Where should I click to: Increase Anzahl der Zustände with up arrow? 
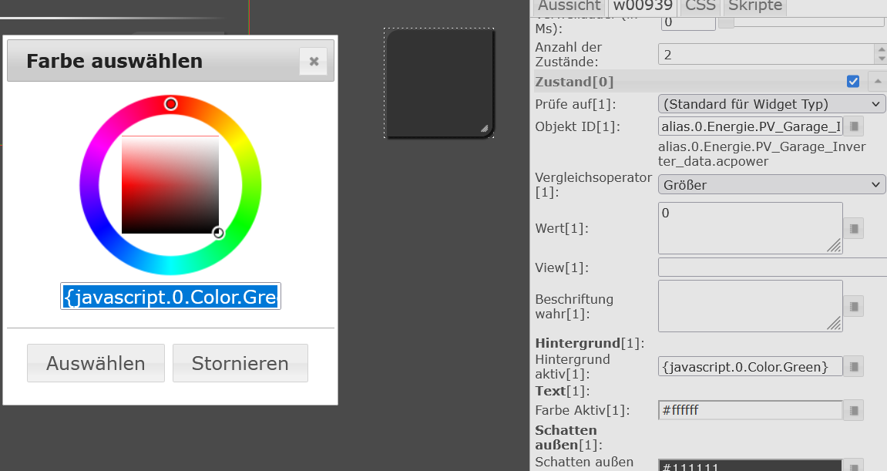pos(881,49)
